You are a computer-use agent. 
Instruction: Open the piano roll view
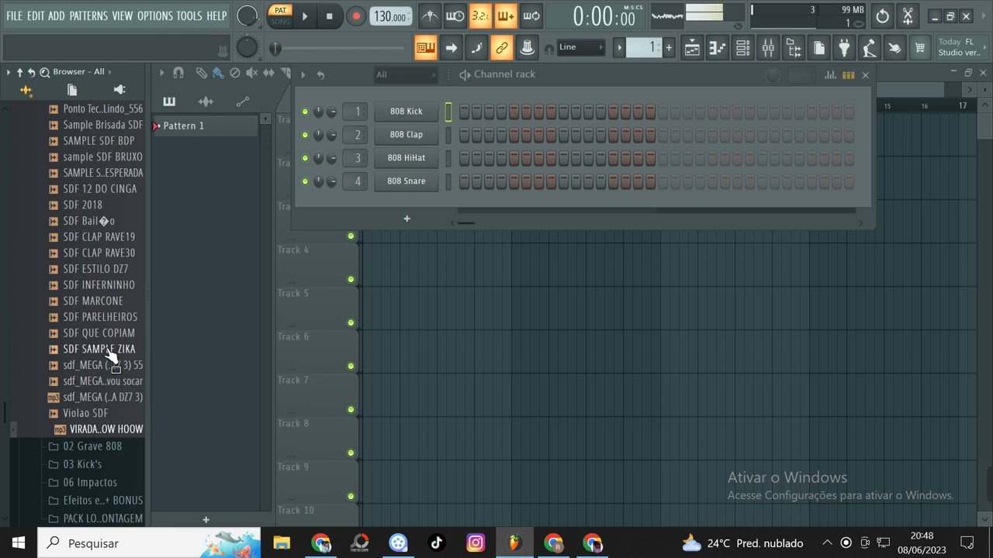[x=718, y=48]
